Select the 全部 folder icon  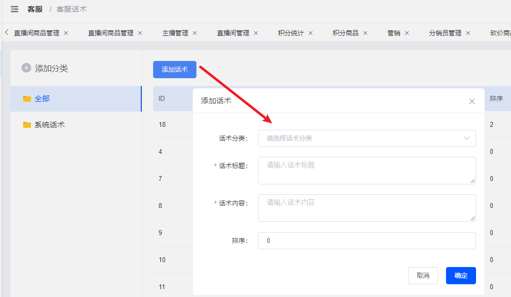(x=27, y=99)
